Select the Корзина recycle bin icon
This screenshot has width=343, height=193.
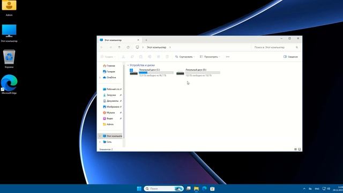click(9, 59)
